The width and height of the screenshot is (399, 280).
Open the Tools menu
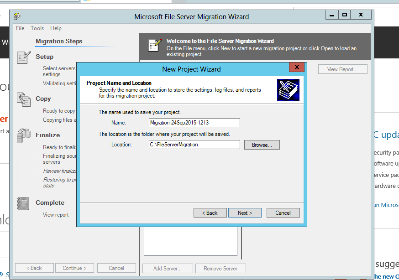(x=37, y=28)
